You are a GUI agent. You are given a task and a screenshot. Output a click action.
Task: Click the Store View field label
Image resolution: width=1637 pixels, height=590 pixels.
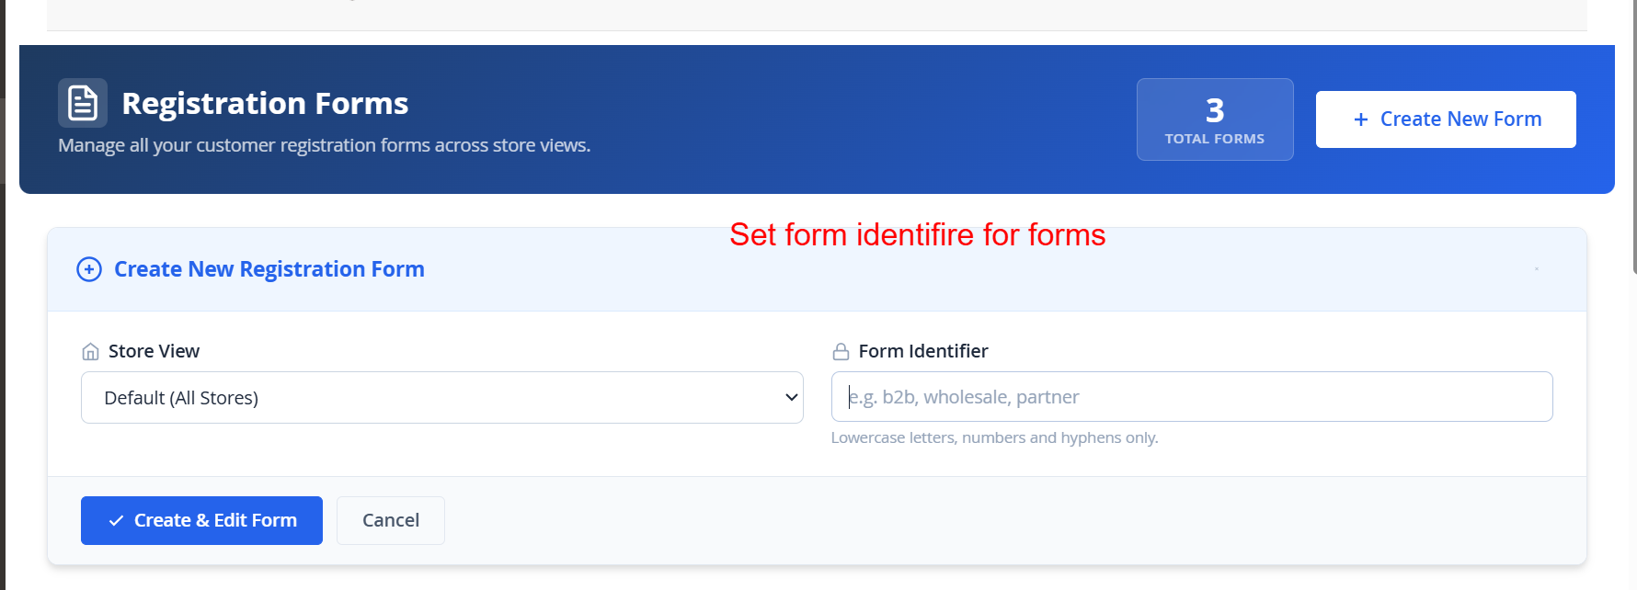pyautogui.click(x=154, y=351)
